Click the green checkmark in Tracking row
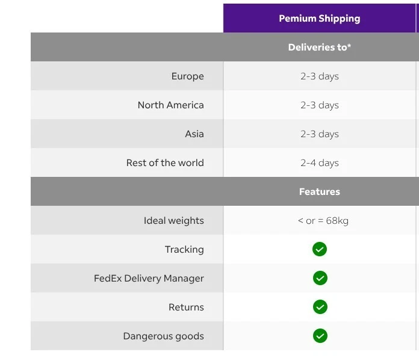The height and width of the screenshot is (361, 419). (x=320, y=249)
